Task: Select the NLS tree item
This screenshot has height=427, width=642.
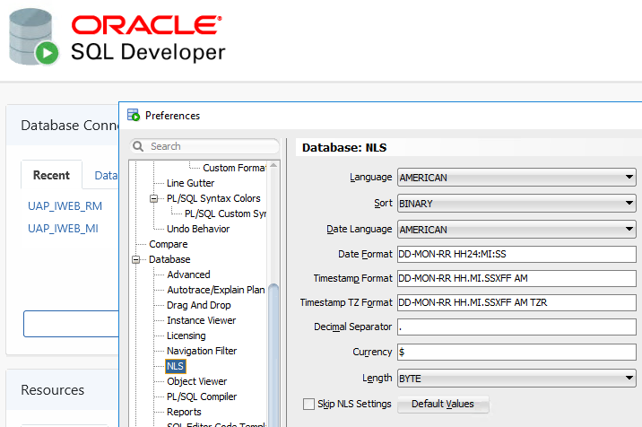Action: tap(175, 366)
